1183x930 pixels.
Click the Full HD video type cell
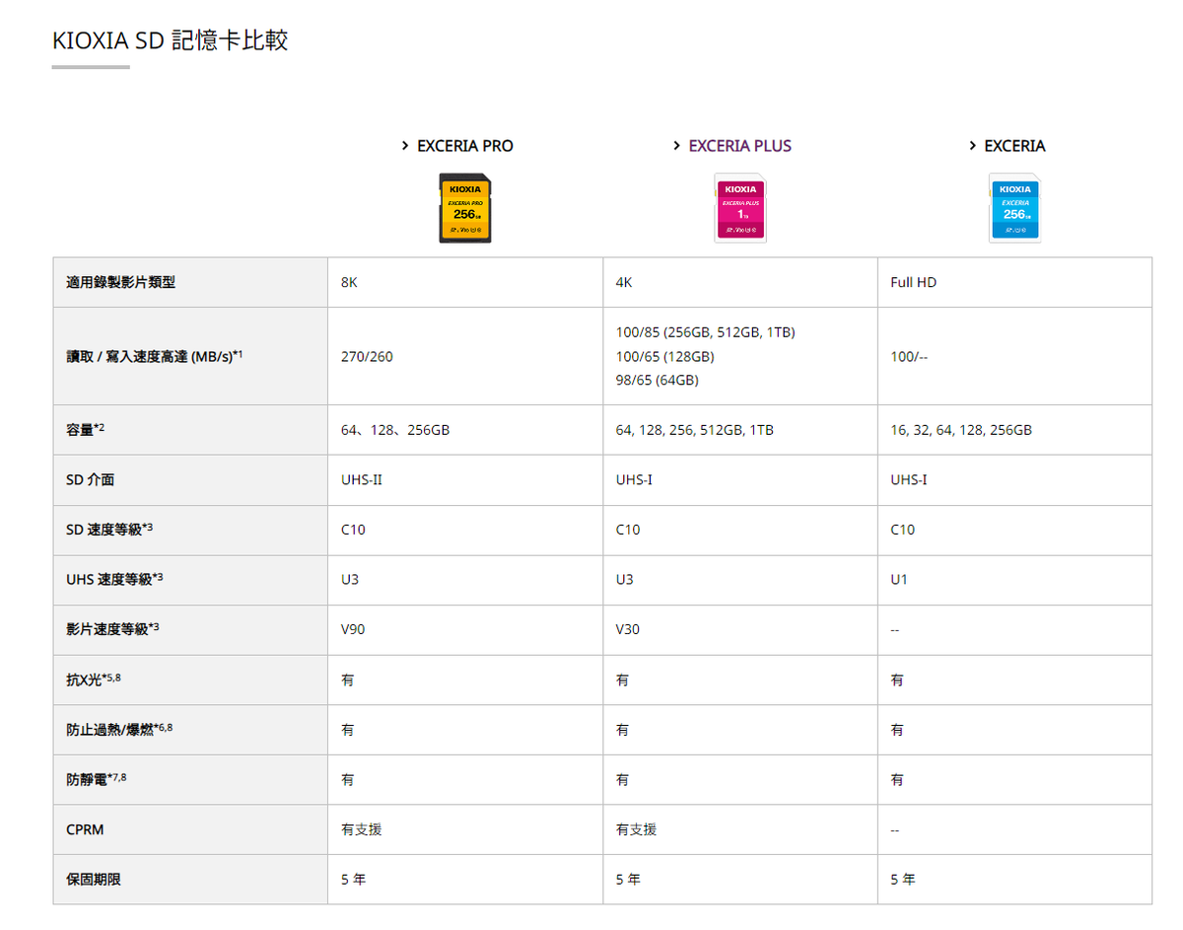click(913, 282)
